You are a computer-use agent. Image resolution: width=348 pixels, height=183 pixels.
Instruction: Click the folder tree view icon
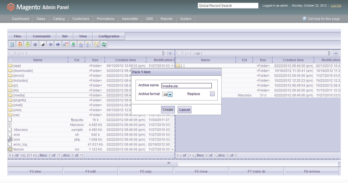pos(96,44)
